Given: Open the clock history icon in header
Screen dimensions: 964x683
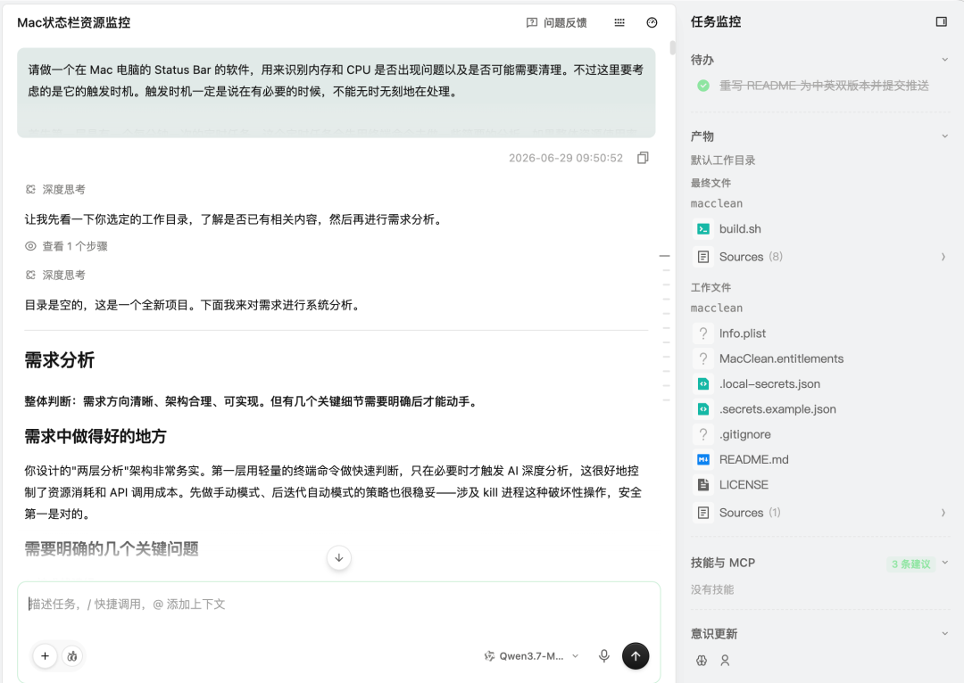Looking at the screenshot, I should (x=652, y=22).
